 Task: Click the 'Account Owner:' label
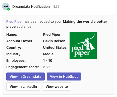20,41
